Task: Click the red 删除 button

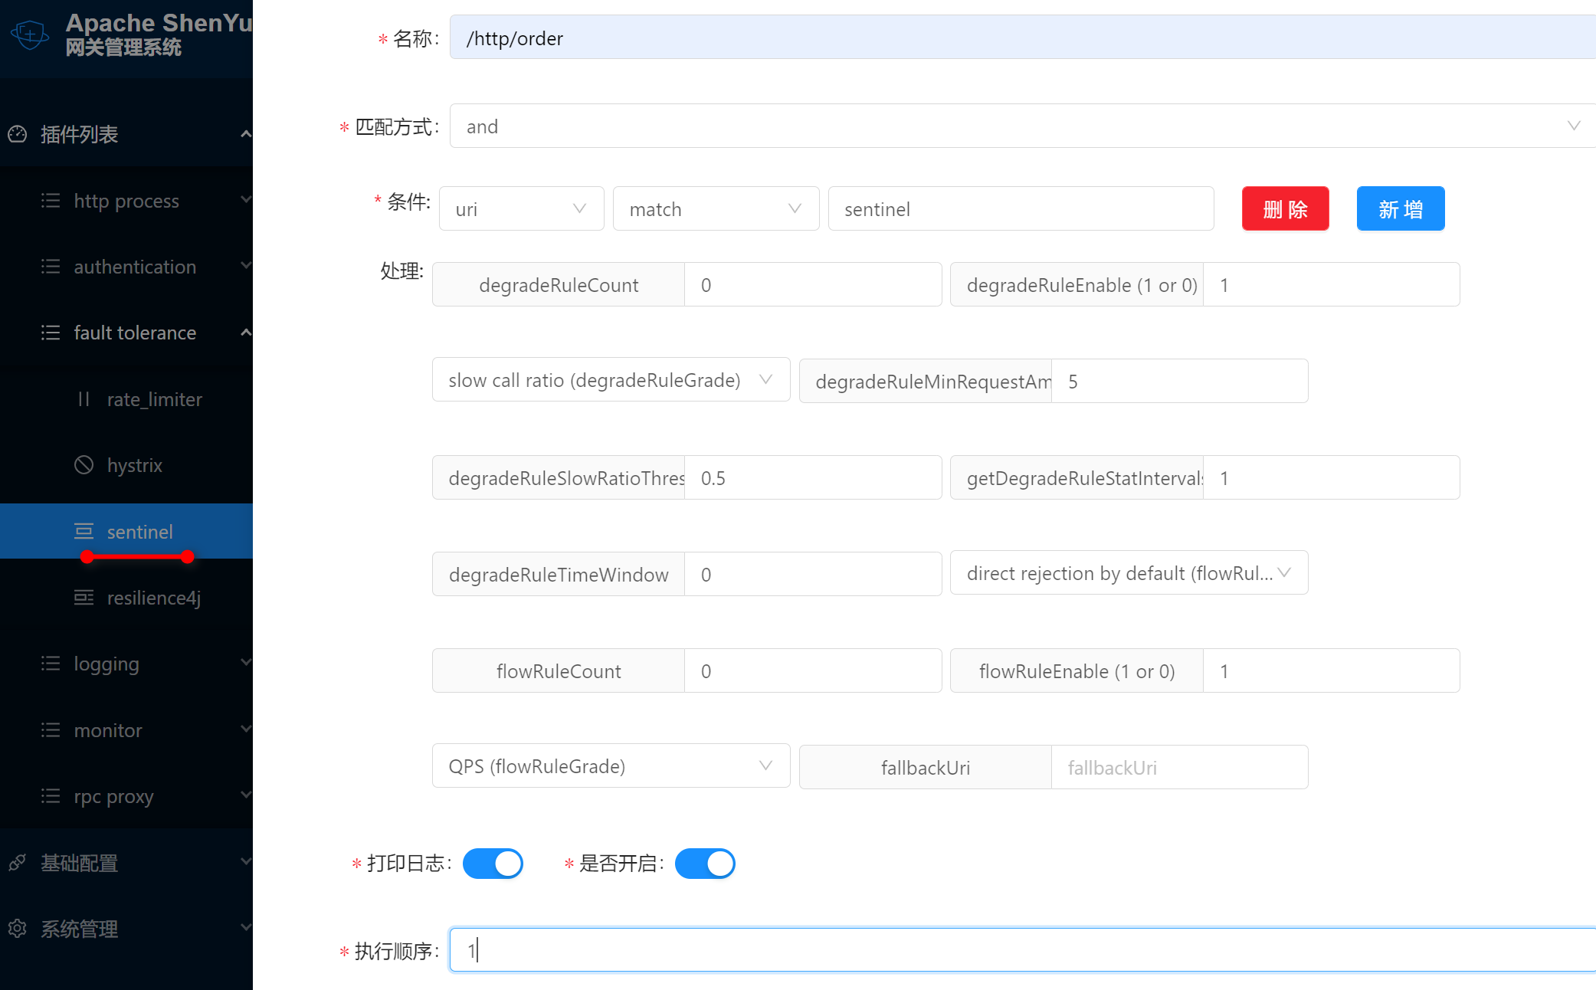Action: point(1285,208)
